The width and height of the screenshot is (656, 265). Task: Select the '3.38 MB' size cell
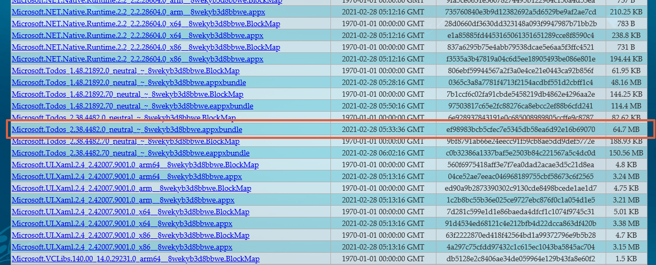tap(625, 223)
